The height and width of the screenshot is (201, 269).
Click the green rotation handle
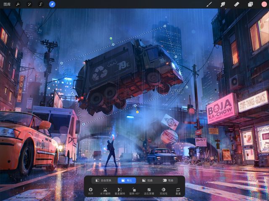(x=111, y=38)
